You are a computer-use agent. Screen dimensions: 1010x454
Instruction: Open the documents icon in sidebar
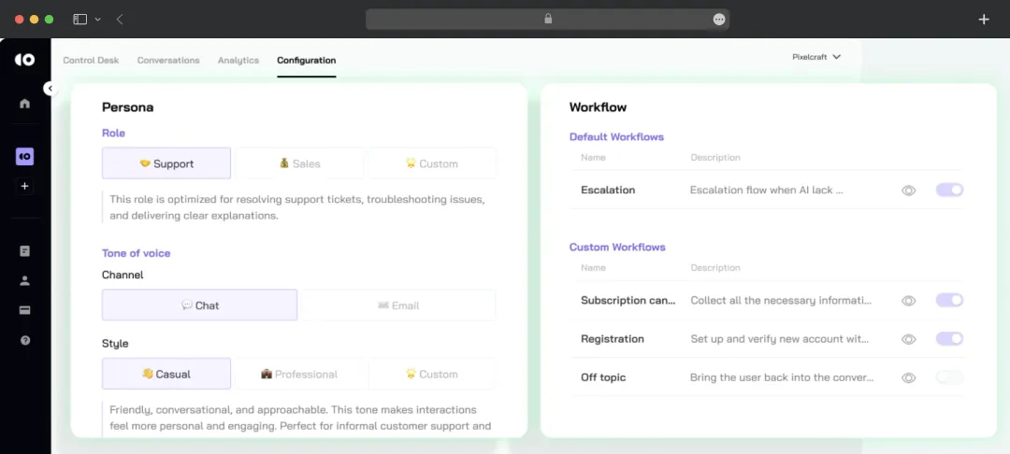coord(24,251)
